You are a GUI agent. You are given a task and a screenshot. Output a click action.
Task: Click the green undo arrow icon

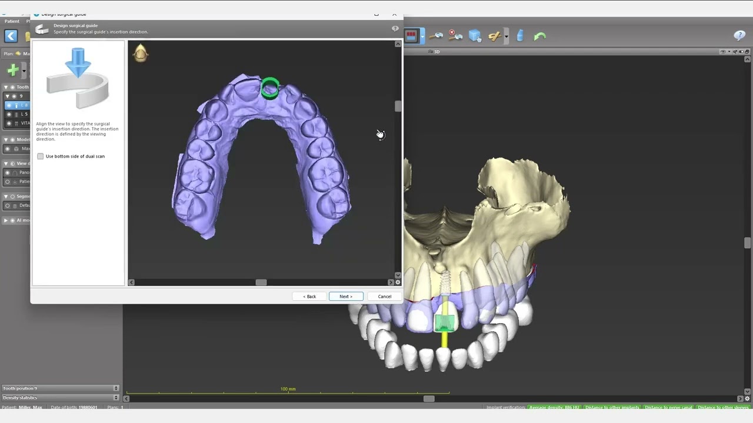coord(540,36)
